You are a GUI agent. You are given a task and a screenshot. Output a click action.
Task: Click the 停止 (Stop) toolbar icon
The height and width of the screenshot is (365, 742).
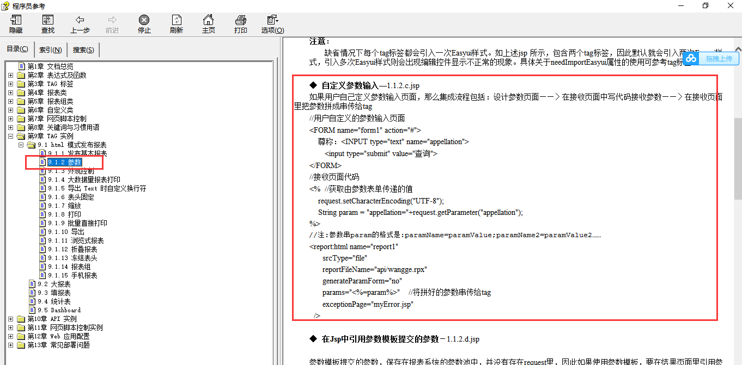click(144, 24)
